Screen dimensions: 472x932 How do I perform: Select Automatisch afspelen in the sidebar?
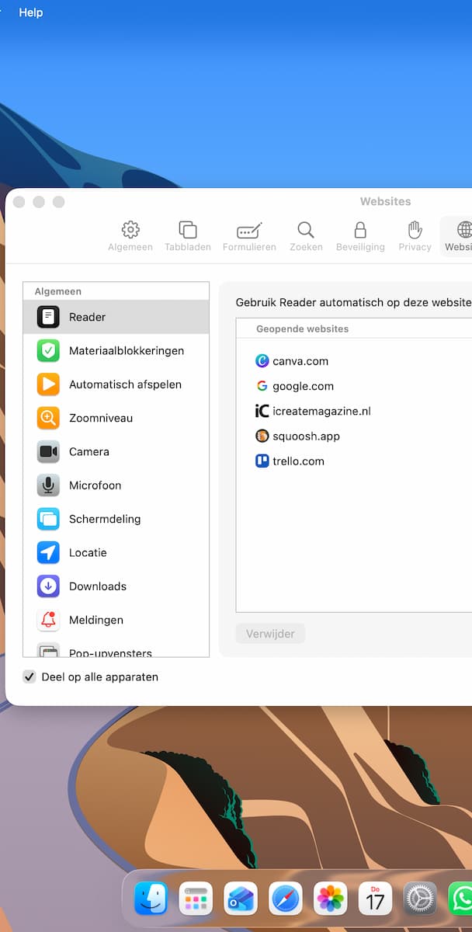pyautogui.click(x=116, y=384)
